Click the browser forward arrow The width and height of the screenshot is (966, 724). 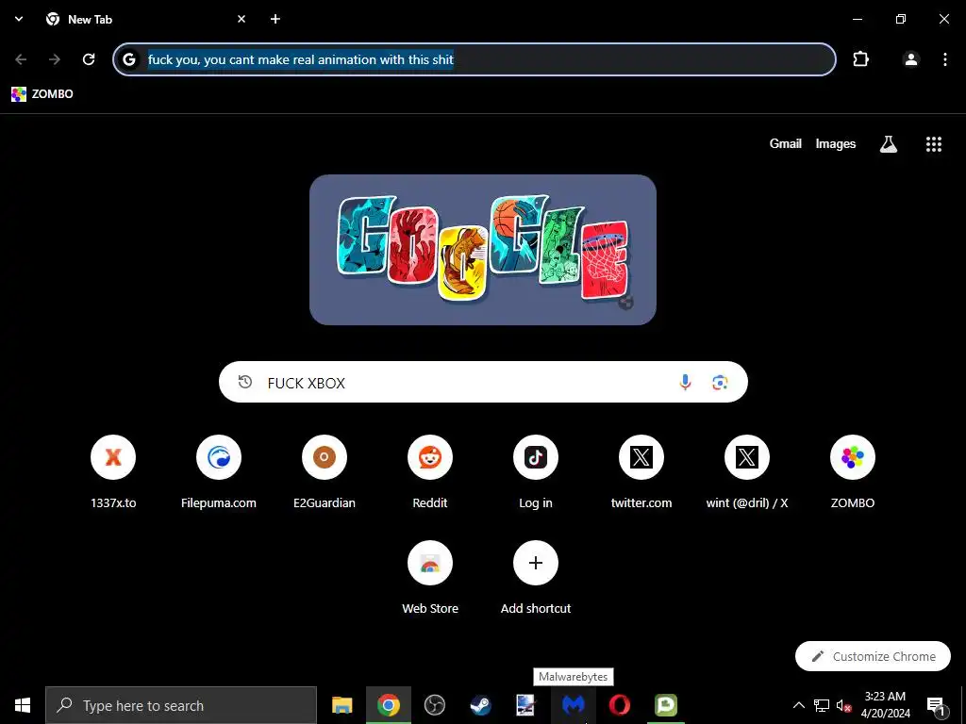[55, 59]
